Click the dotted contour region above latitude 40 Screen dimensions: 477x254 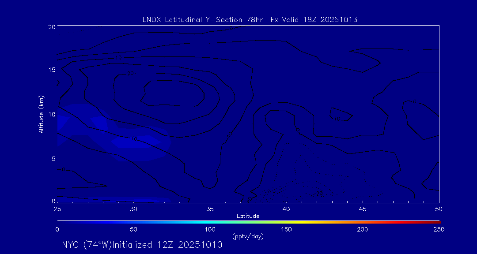(x=309, y=172)
